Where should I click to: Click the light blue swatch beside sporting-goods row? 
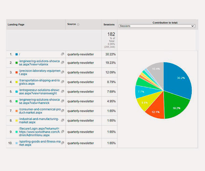pos(16,143)
